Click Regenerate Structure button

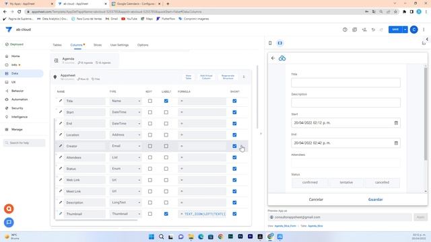228,77
